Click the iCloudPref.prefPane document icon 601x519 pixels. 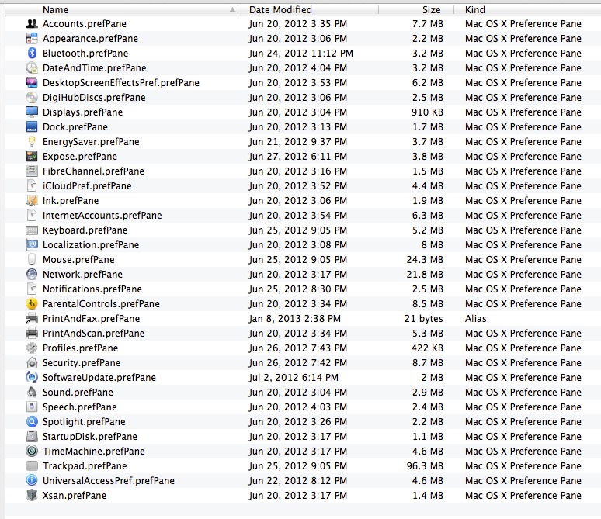32,186
